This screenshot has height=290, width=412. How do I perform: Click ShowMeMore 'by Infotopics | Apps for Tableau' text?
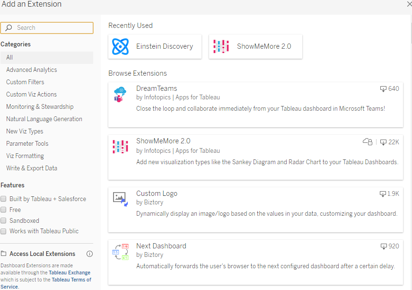click(178, 151)
